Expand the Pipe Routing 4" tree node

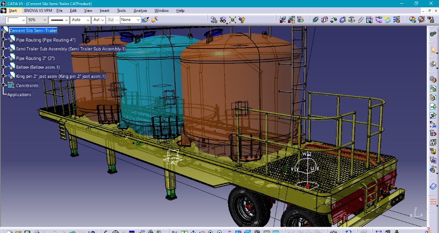4,40
